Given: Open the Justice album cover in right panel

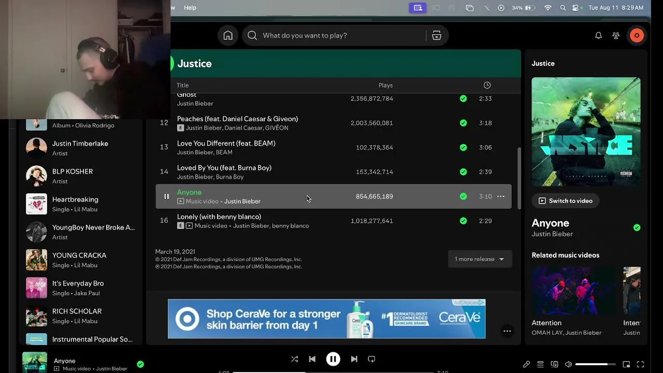Looking at the screenshot, I should tap(586, 132).
